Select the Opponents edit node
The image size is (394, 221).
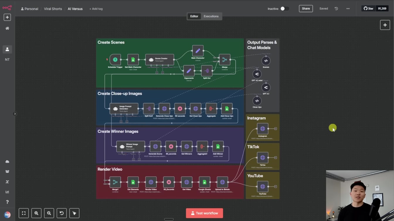click(x=189, y=71)
